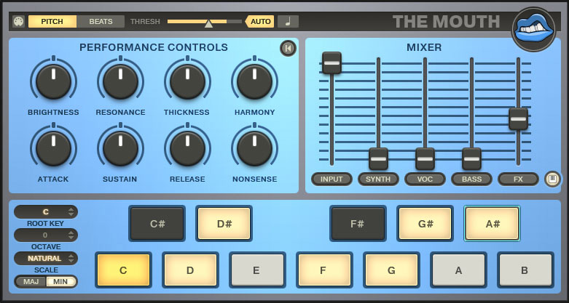This screenshot has height=303, width=569.
Task: Step the ROOT KEY arrows
Action: (x=71, y=212)
